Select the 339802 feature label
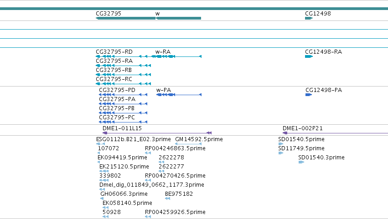Viewport: 388px width, 219px height. point(110,176)
